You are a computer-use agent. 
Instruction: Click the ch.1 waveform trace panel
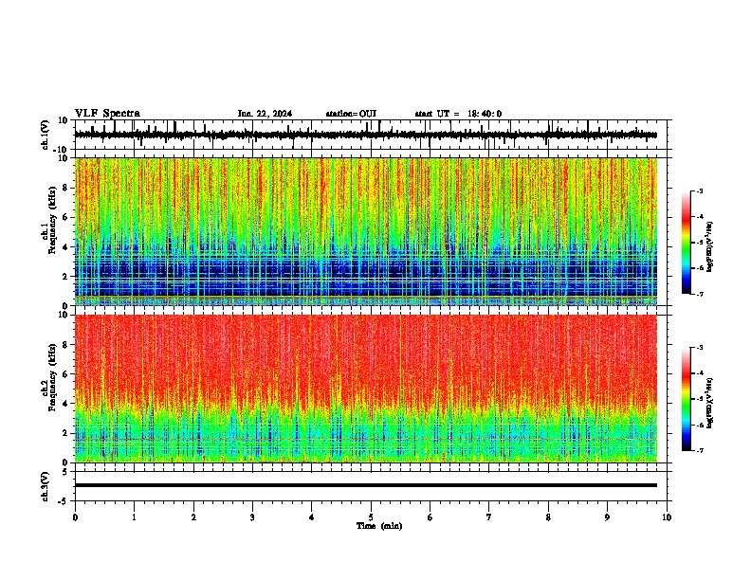pyautogui.click(x=371, y=135)
